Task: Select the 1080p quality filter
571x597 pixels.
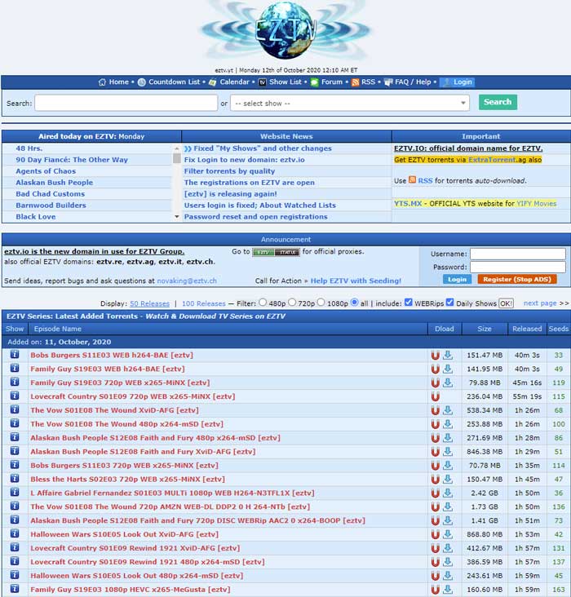Action: coord(321,303)
